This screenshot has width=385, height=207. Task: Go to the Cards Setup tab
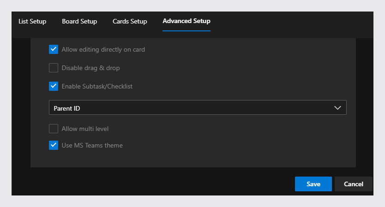pos(130,21)
